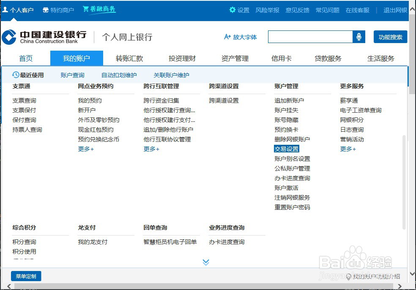This screenshot has height=290, width=416.
Task: Click 更多+ under 账户管理 column
Action: point(348,149)
